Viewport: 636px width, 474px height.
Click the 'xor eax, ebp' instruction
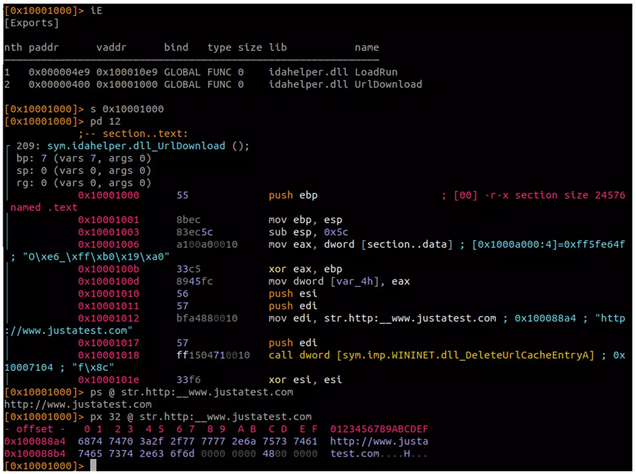(305, 269)
